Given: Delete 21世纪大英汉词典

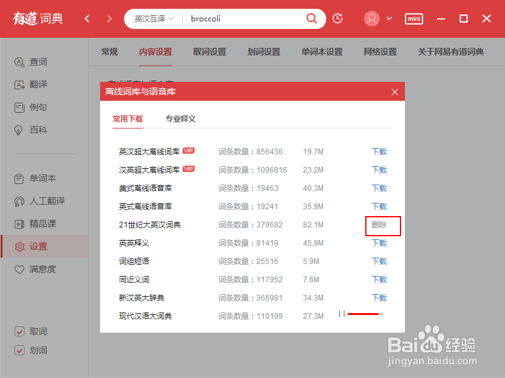Looking at the screenshot, I should tap(379, 225).
